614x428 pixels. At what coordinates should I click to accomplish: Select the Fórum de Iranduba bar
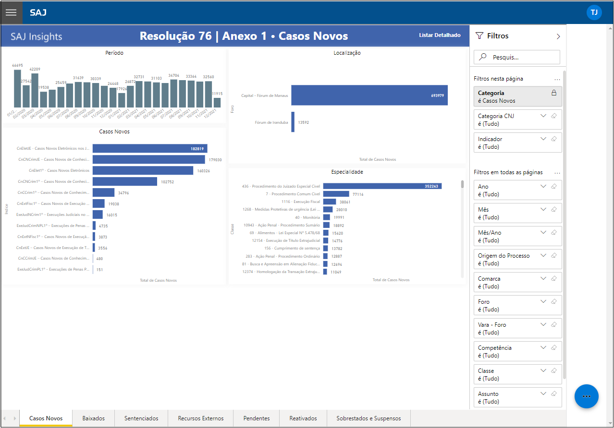293,122
